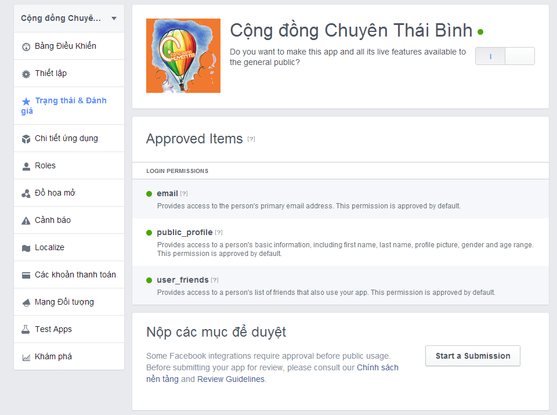Screen dimensions: 557x415
Task: Click the Chi tiết ứng dụng cube icon
Action: coord(26,139)
